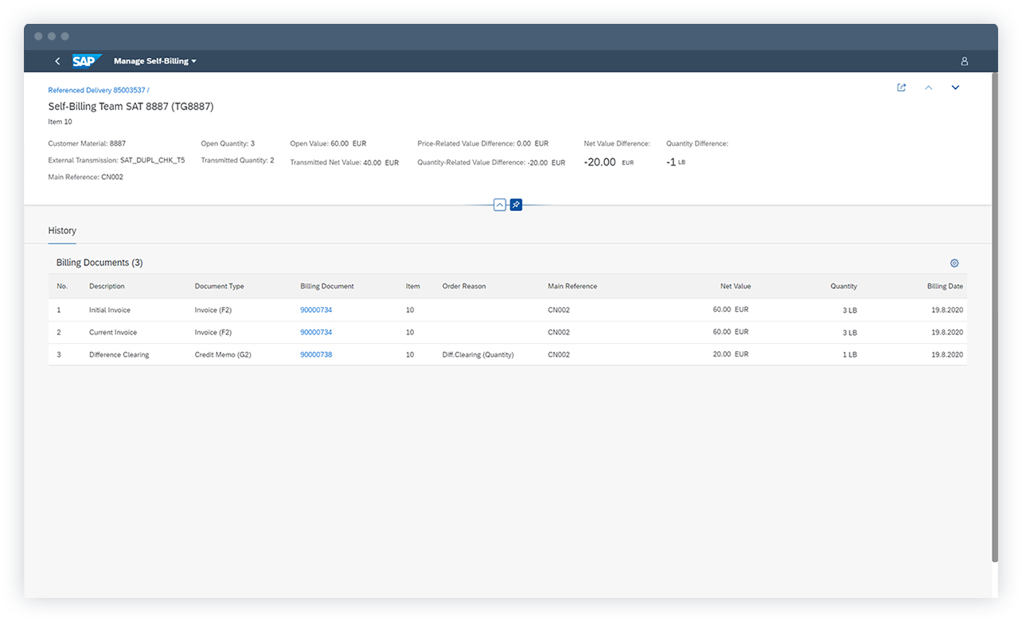Viewport: 1022px width, 621px height.
Task: Open the Manage Self-Billing title dropdown
Action: (154, 61)
